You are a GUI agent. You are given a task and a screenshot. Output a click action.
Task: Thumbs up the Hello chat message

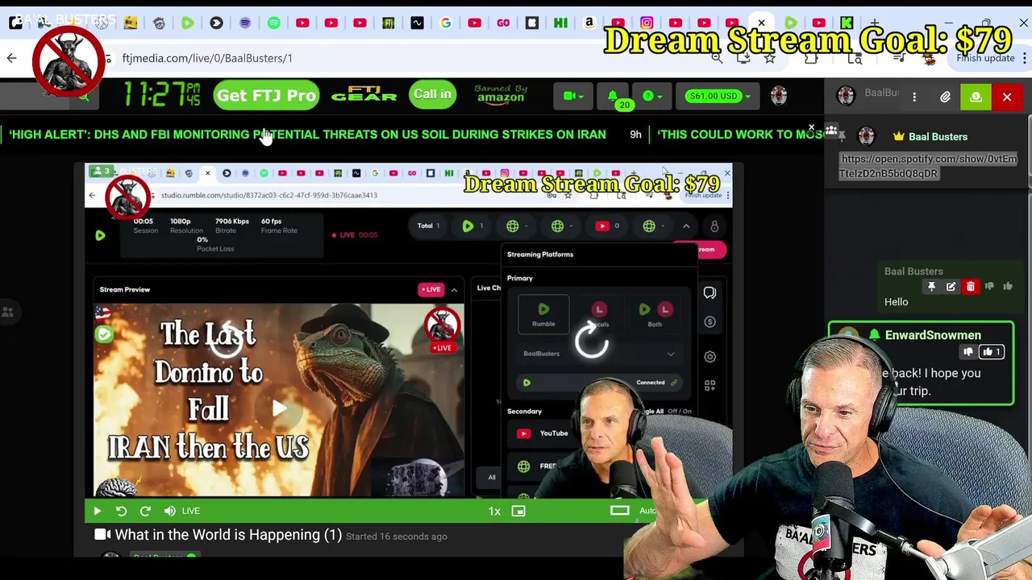tap(1008, 286)
